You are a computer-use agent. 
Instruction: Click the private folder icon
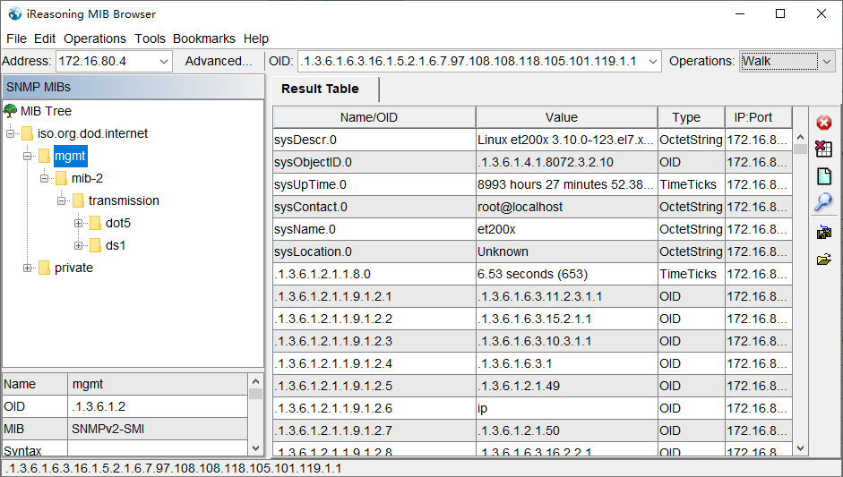click(45, 268)
